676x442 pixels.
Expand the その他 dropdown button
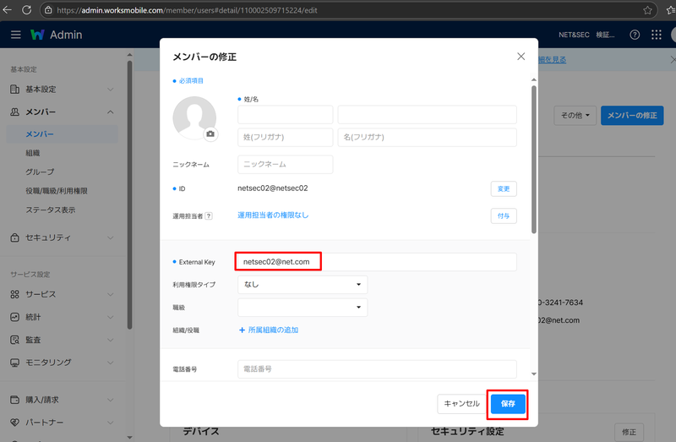(x=575, y=115)
